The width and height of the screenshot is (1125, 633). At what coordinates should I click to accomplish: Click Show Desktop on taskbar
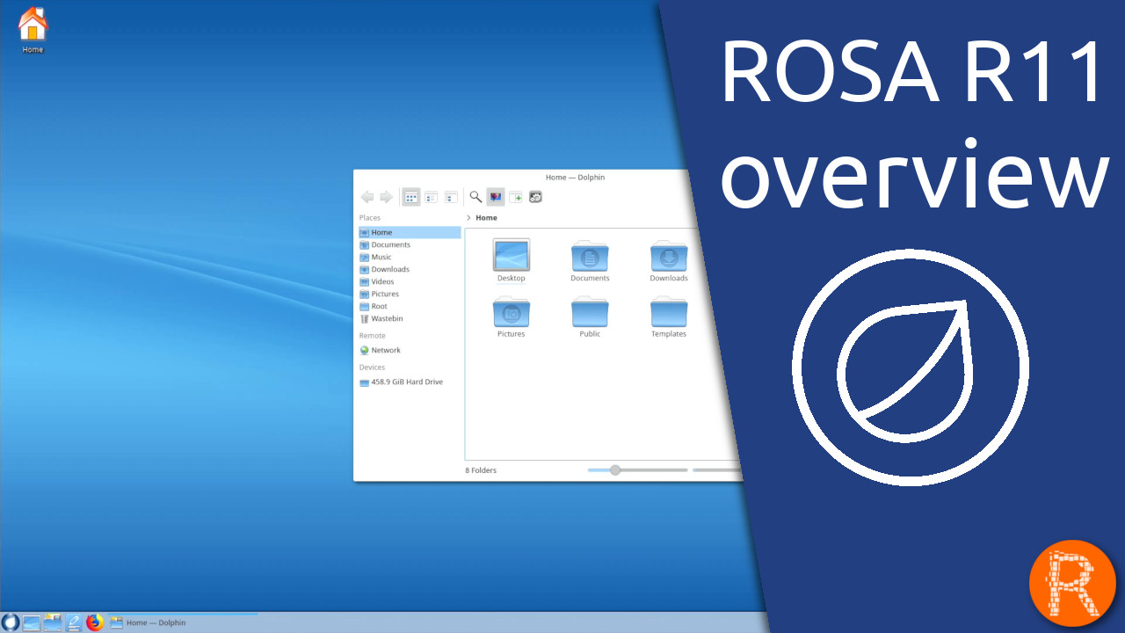point(32,622)
